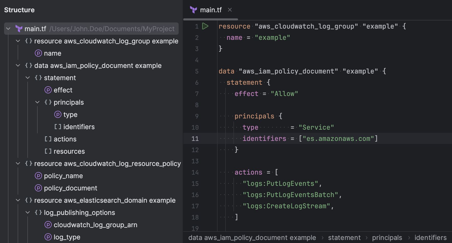This screenshot has width=452, height=243.
Task: Click the property icon beside 'effect'
Action: (x=48, y=90)
